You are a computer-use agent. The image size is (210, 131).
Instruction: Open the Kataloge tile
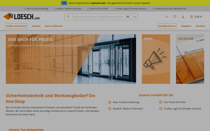pyautogui.click(x=190, y=59)
